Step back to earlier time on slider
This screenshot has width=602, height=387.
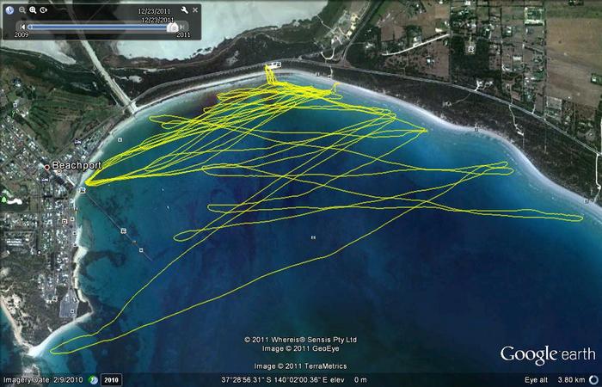(21, 27)
